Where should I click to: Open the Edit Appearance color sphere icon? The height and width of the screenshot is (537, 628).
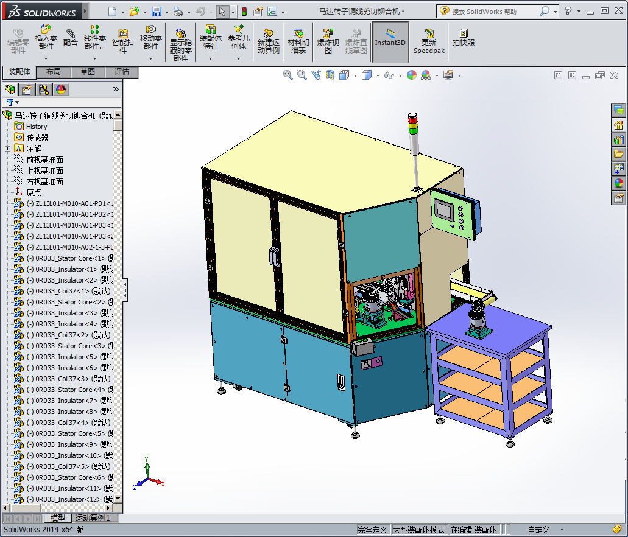[412, 75]
